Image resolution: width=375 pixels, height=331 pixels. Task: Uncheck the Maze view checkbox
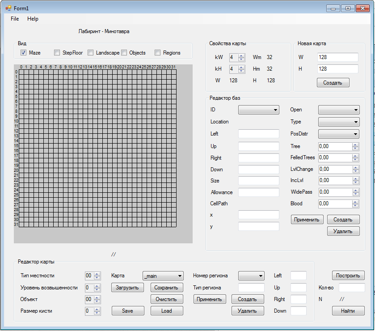point(24,53)
